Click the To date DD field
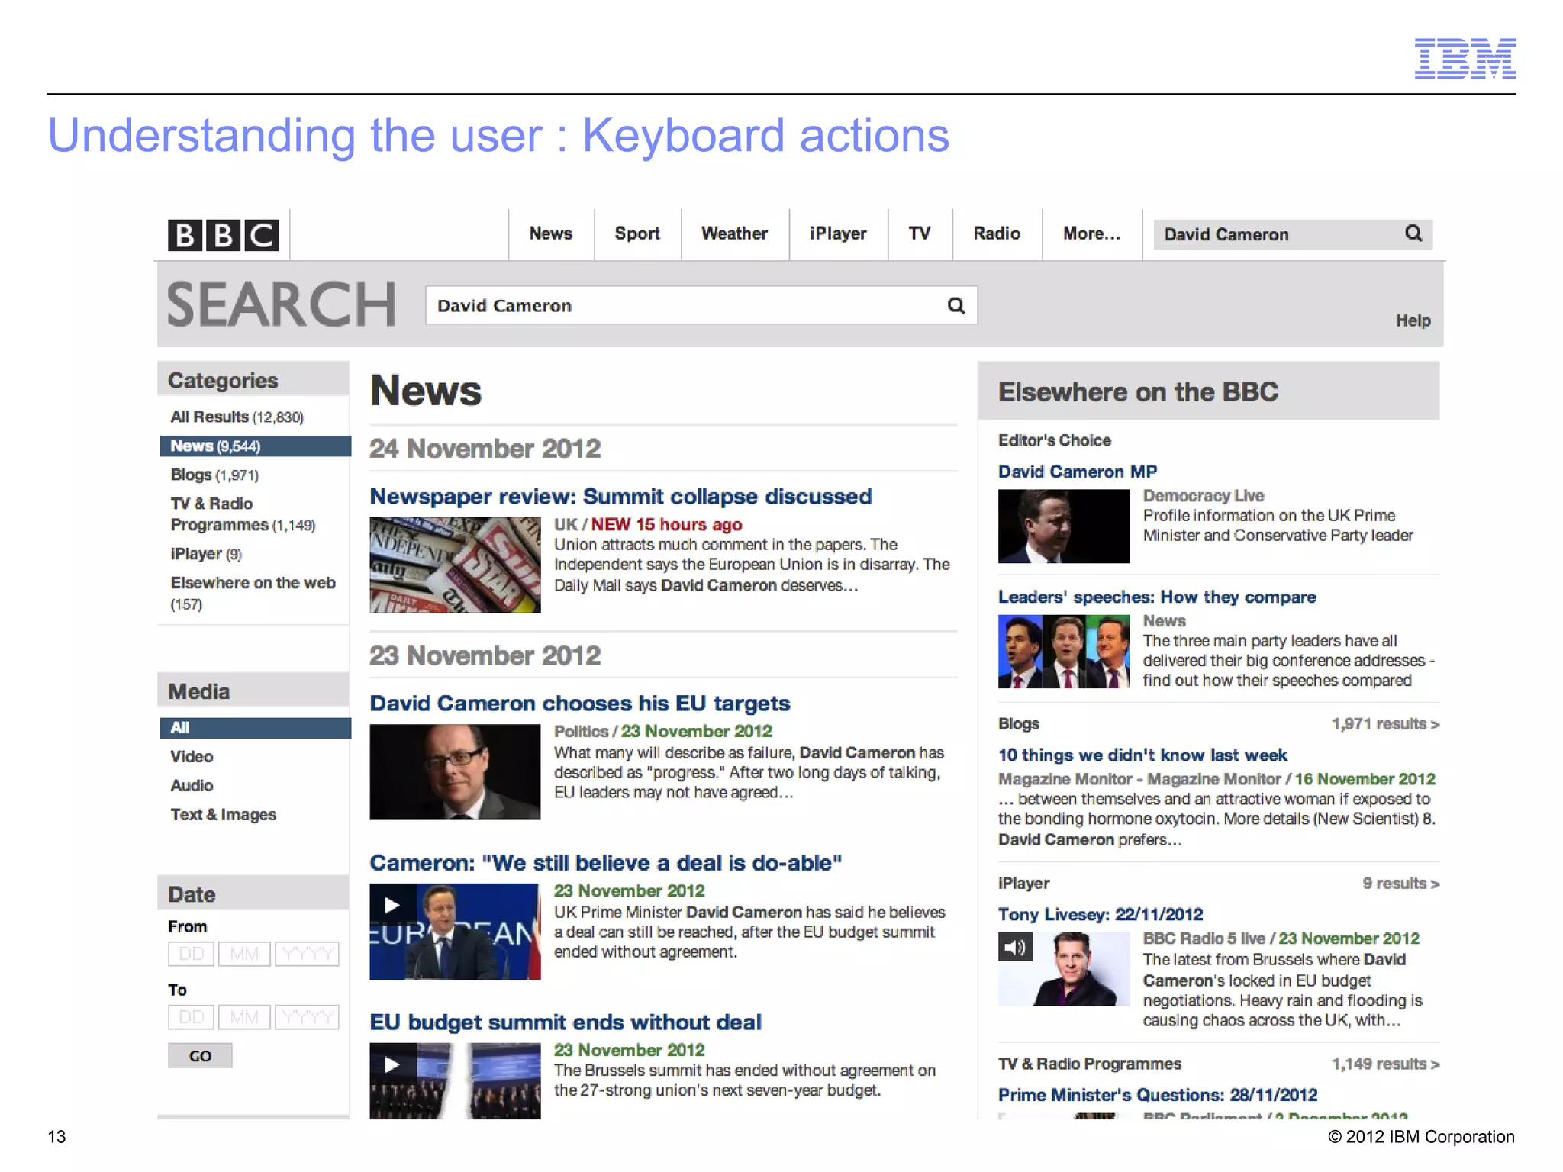 tap(191, 1017)
